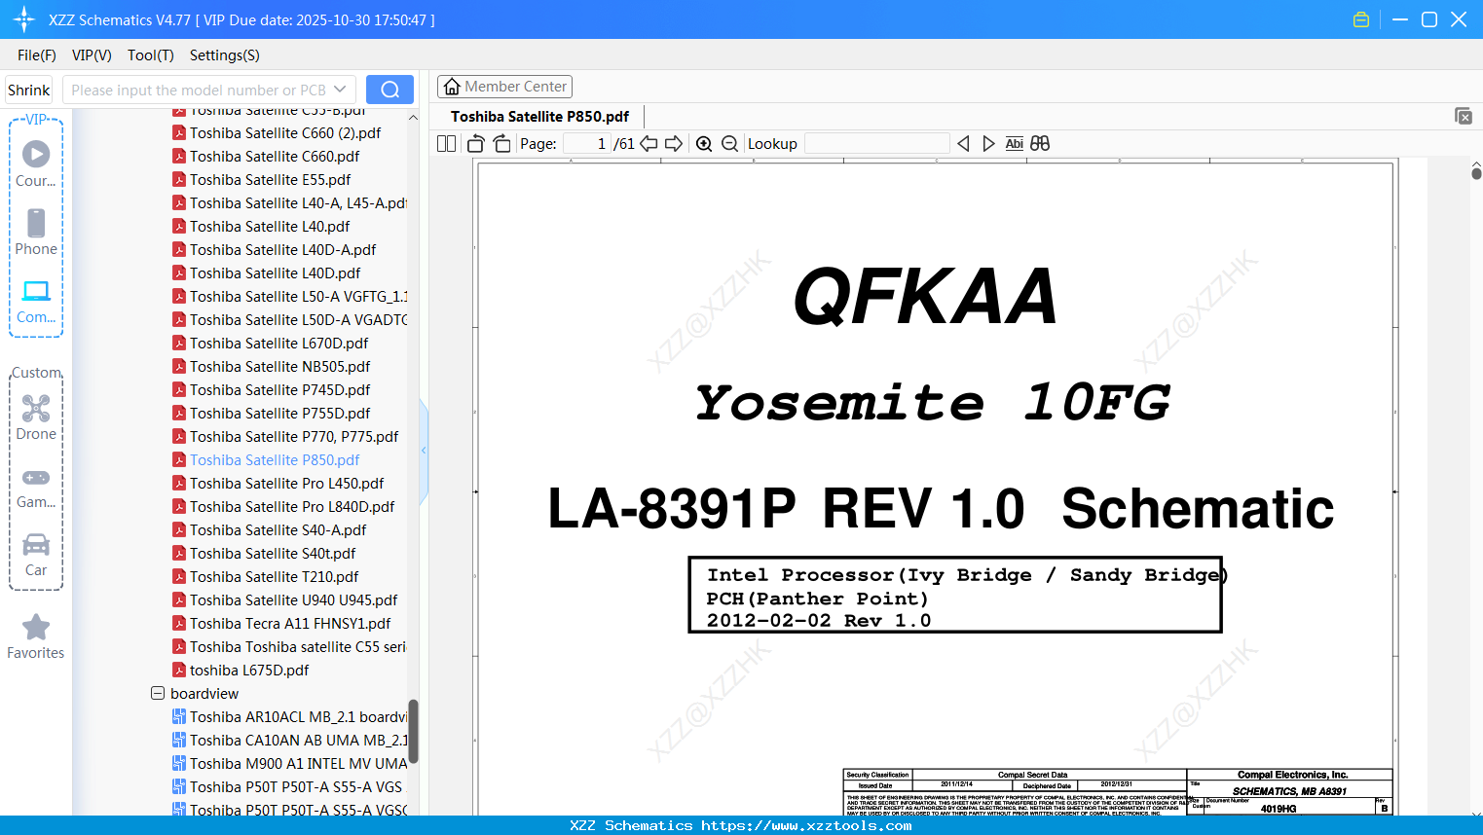The image size is (1483, 835).
Task: Select the Phone category icon
Action: 36,232
